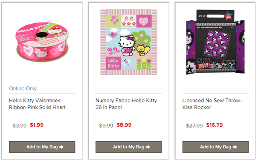Click arrow icon on nursery fabric's Add to My Bag

(x=148, y=147)
